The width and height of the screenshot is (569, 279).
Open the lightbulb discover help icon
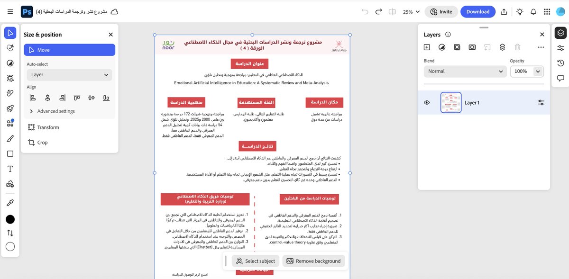tap(520, 11)
